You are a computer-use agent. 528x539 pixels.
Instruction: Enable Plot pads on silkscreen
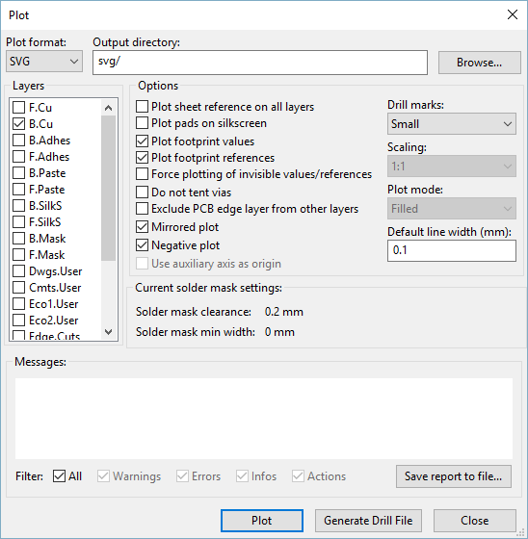pyautogui.click(x=142, y=123)
